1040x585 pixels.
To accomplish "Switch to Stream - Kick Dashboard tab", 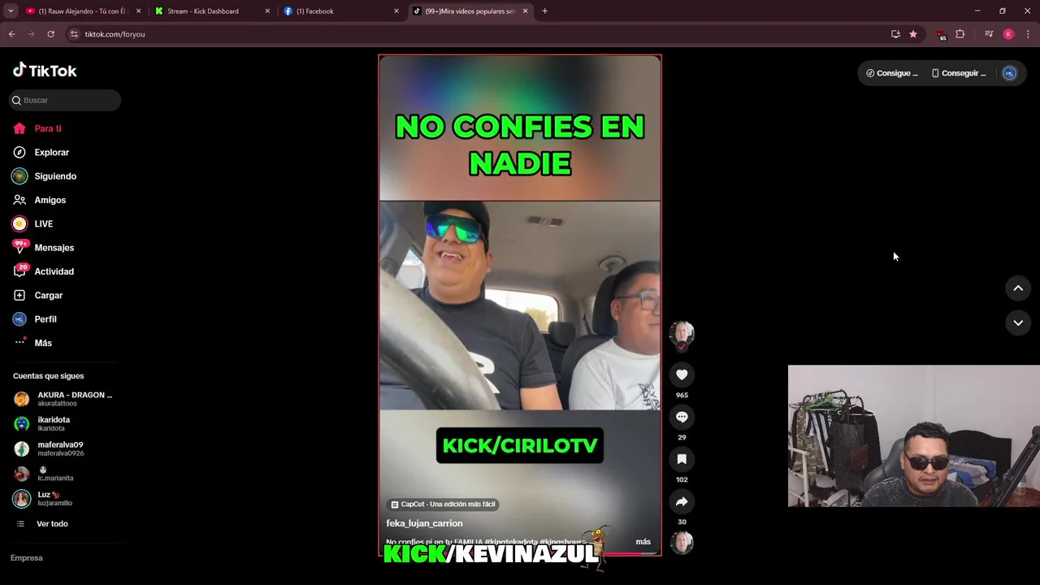I will coord(211,11).
